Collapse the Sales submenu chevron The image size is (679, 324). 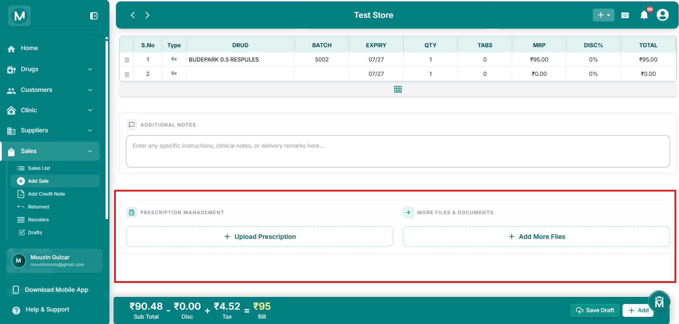[x=90, y=151]
